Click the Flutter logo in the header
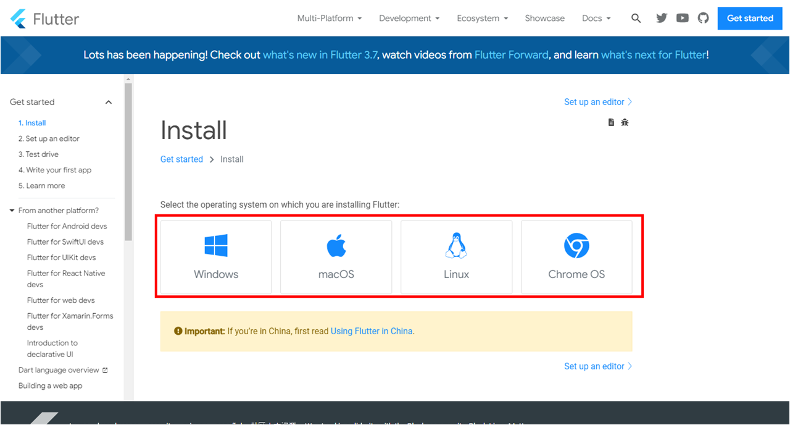 (44, 19)
